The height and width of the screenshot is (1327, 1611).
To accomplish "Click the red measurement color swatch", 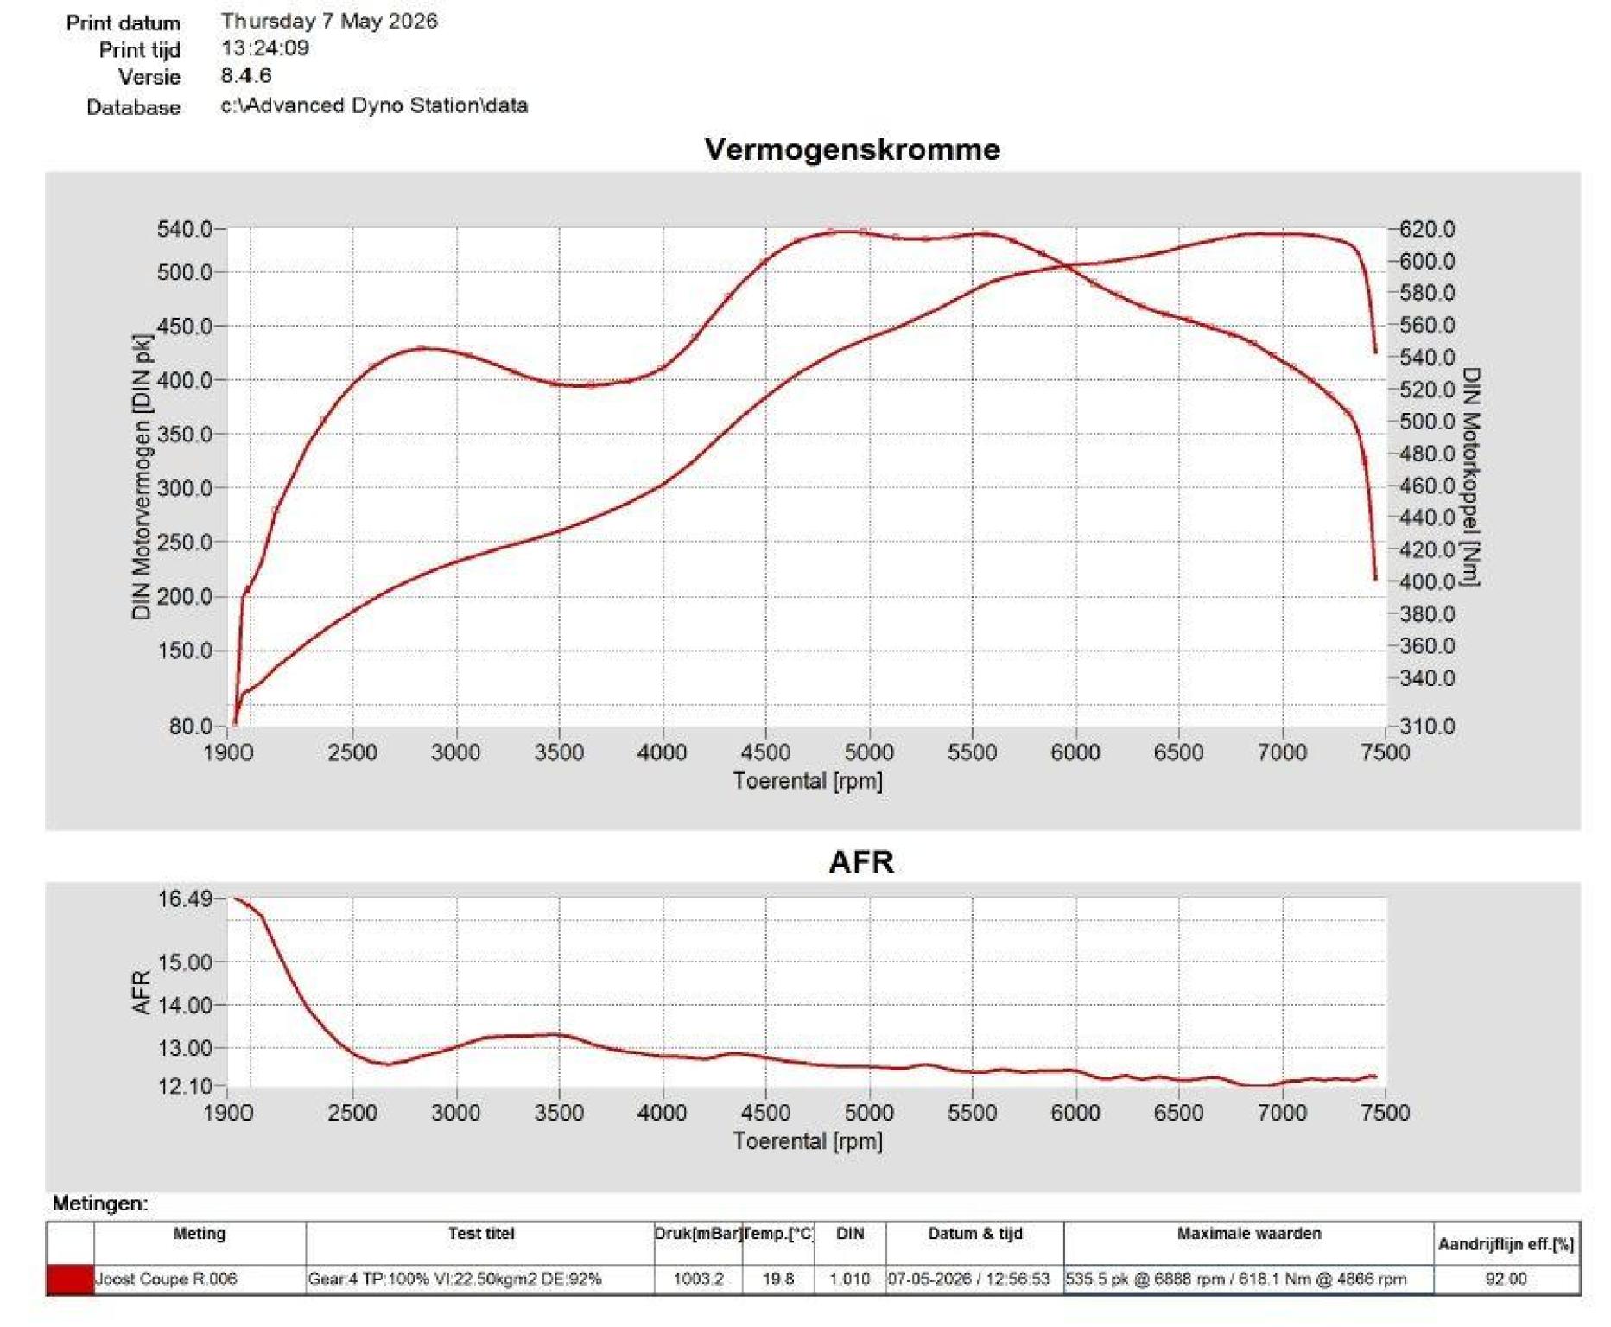I will [x=70, y=1279].
